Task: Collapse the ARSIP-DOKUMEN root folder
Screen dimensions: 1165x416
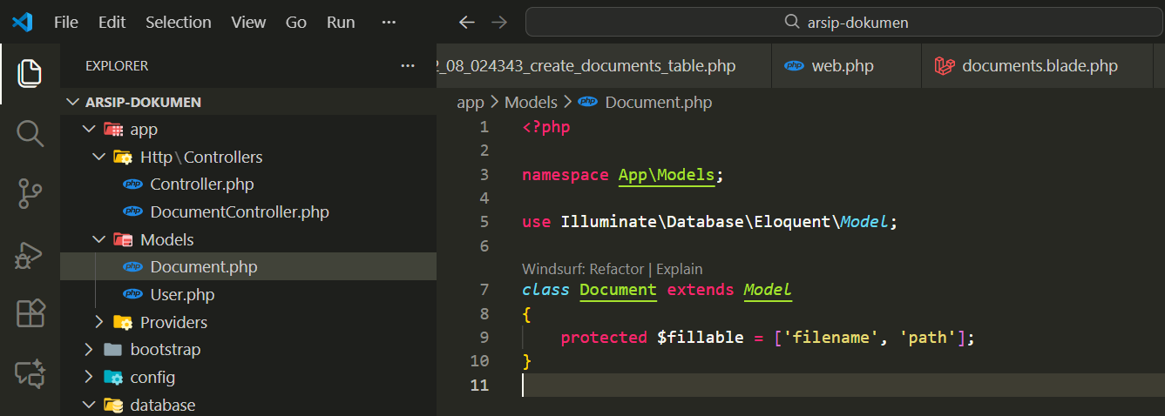Action: [x=73, y=102]
